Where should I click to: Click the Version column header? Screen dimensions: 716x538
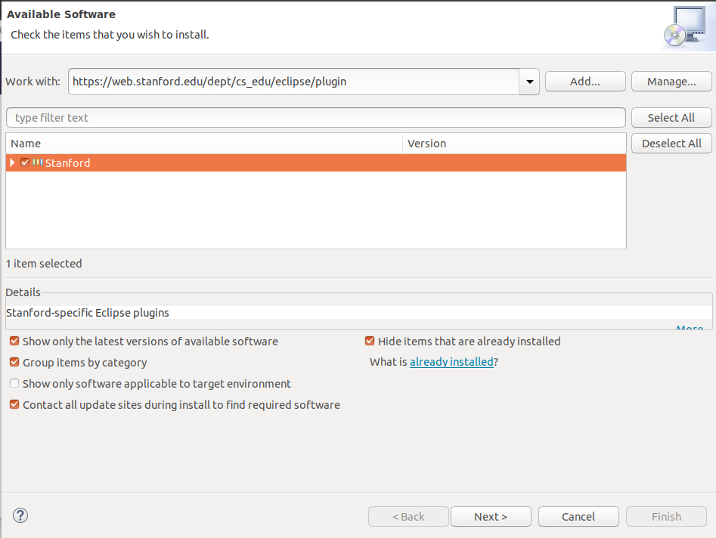(514, 144)
